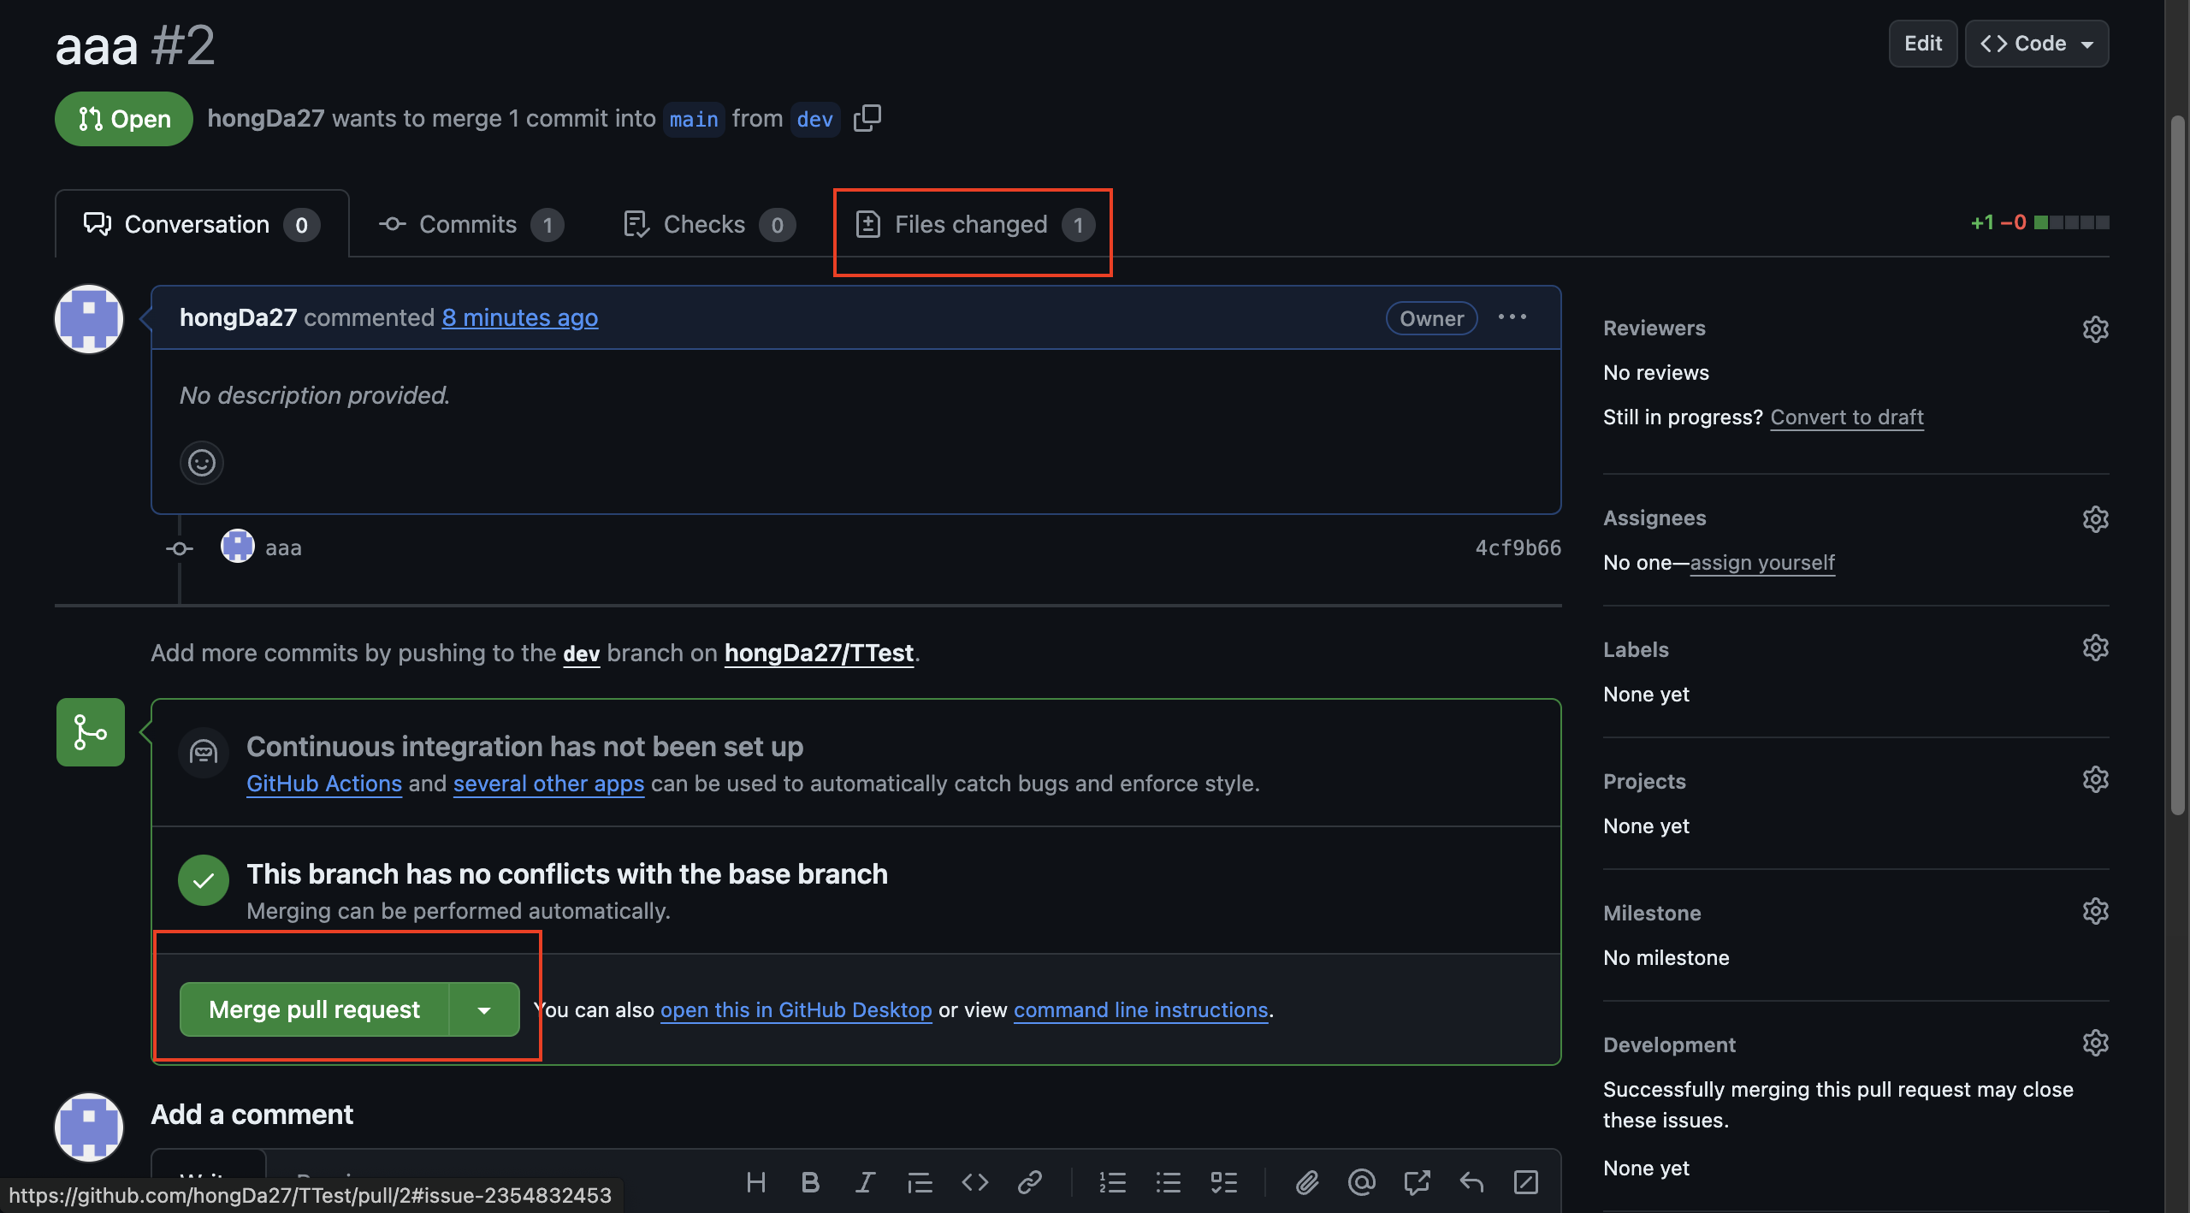View command line instructions link
This screenshot has height=1213, width=2190.
click(1140, 1009)
